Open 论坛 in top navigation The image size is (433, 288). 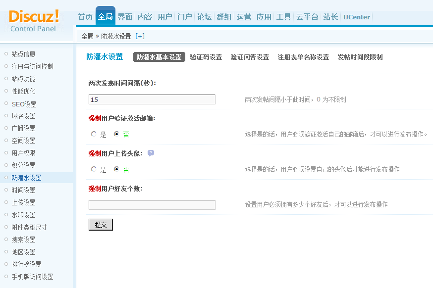pyautogui.click(x=204, y=17)
